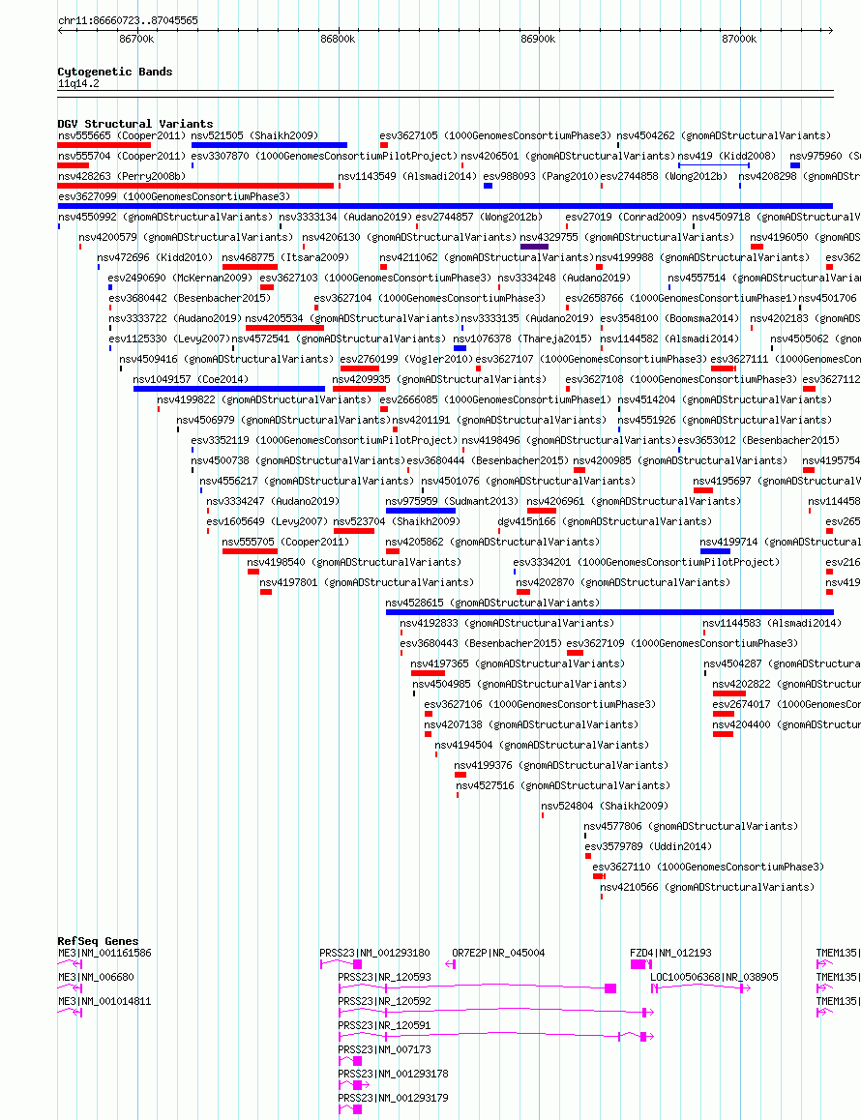
Task: Open dgv415n166 (gnomADStructuralVariants) variant
Action: tap(605, 522)
